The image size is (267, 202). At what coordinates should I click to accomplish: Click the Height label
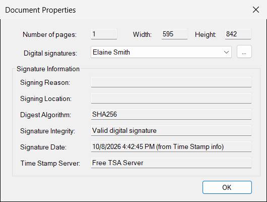tap(206, 35)
